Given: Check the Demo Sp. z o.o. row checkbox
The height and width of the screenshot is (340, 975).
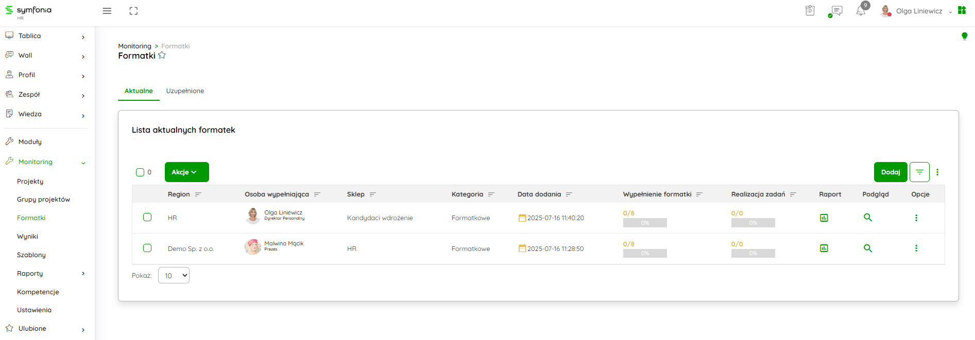Looking at the screenshot, I should 147,248.
